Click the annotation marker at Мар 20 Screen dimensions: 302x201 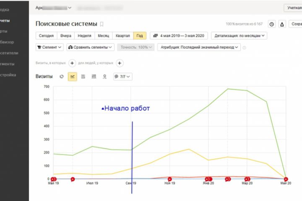click(247, 179)
